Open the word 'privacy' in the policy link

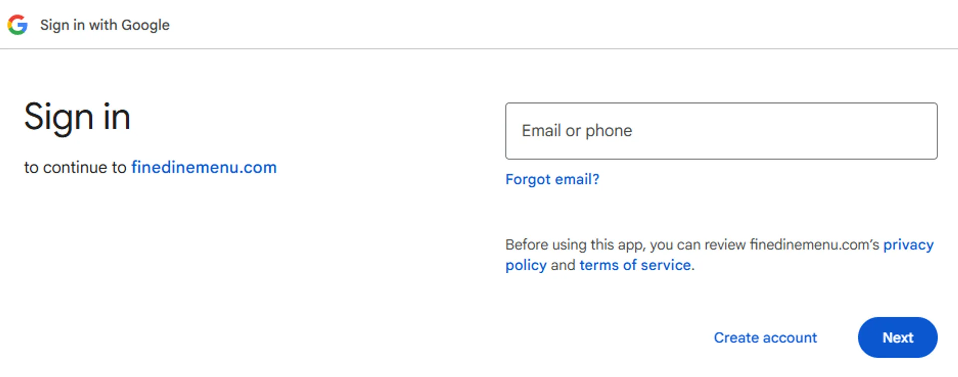(x=908, y=245)
